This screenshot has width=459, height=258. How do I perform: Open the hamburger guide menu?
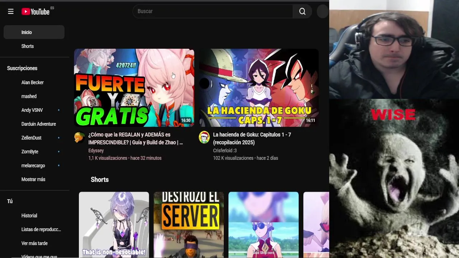[11, 11]
